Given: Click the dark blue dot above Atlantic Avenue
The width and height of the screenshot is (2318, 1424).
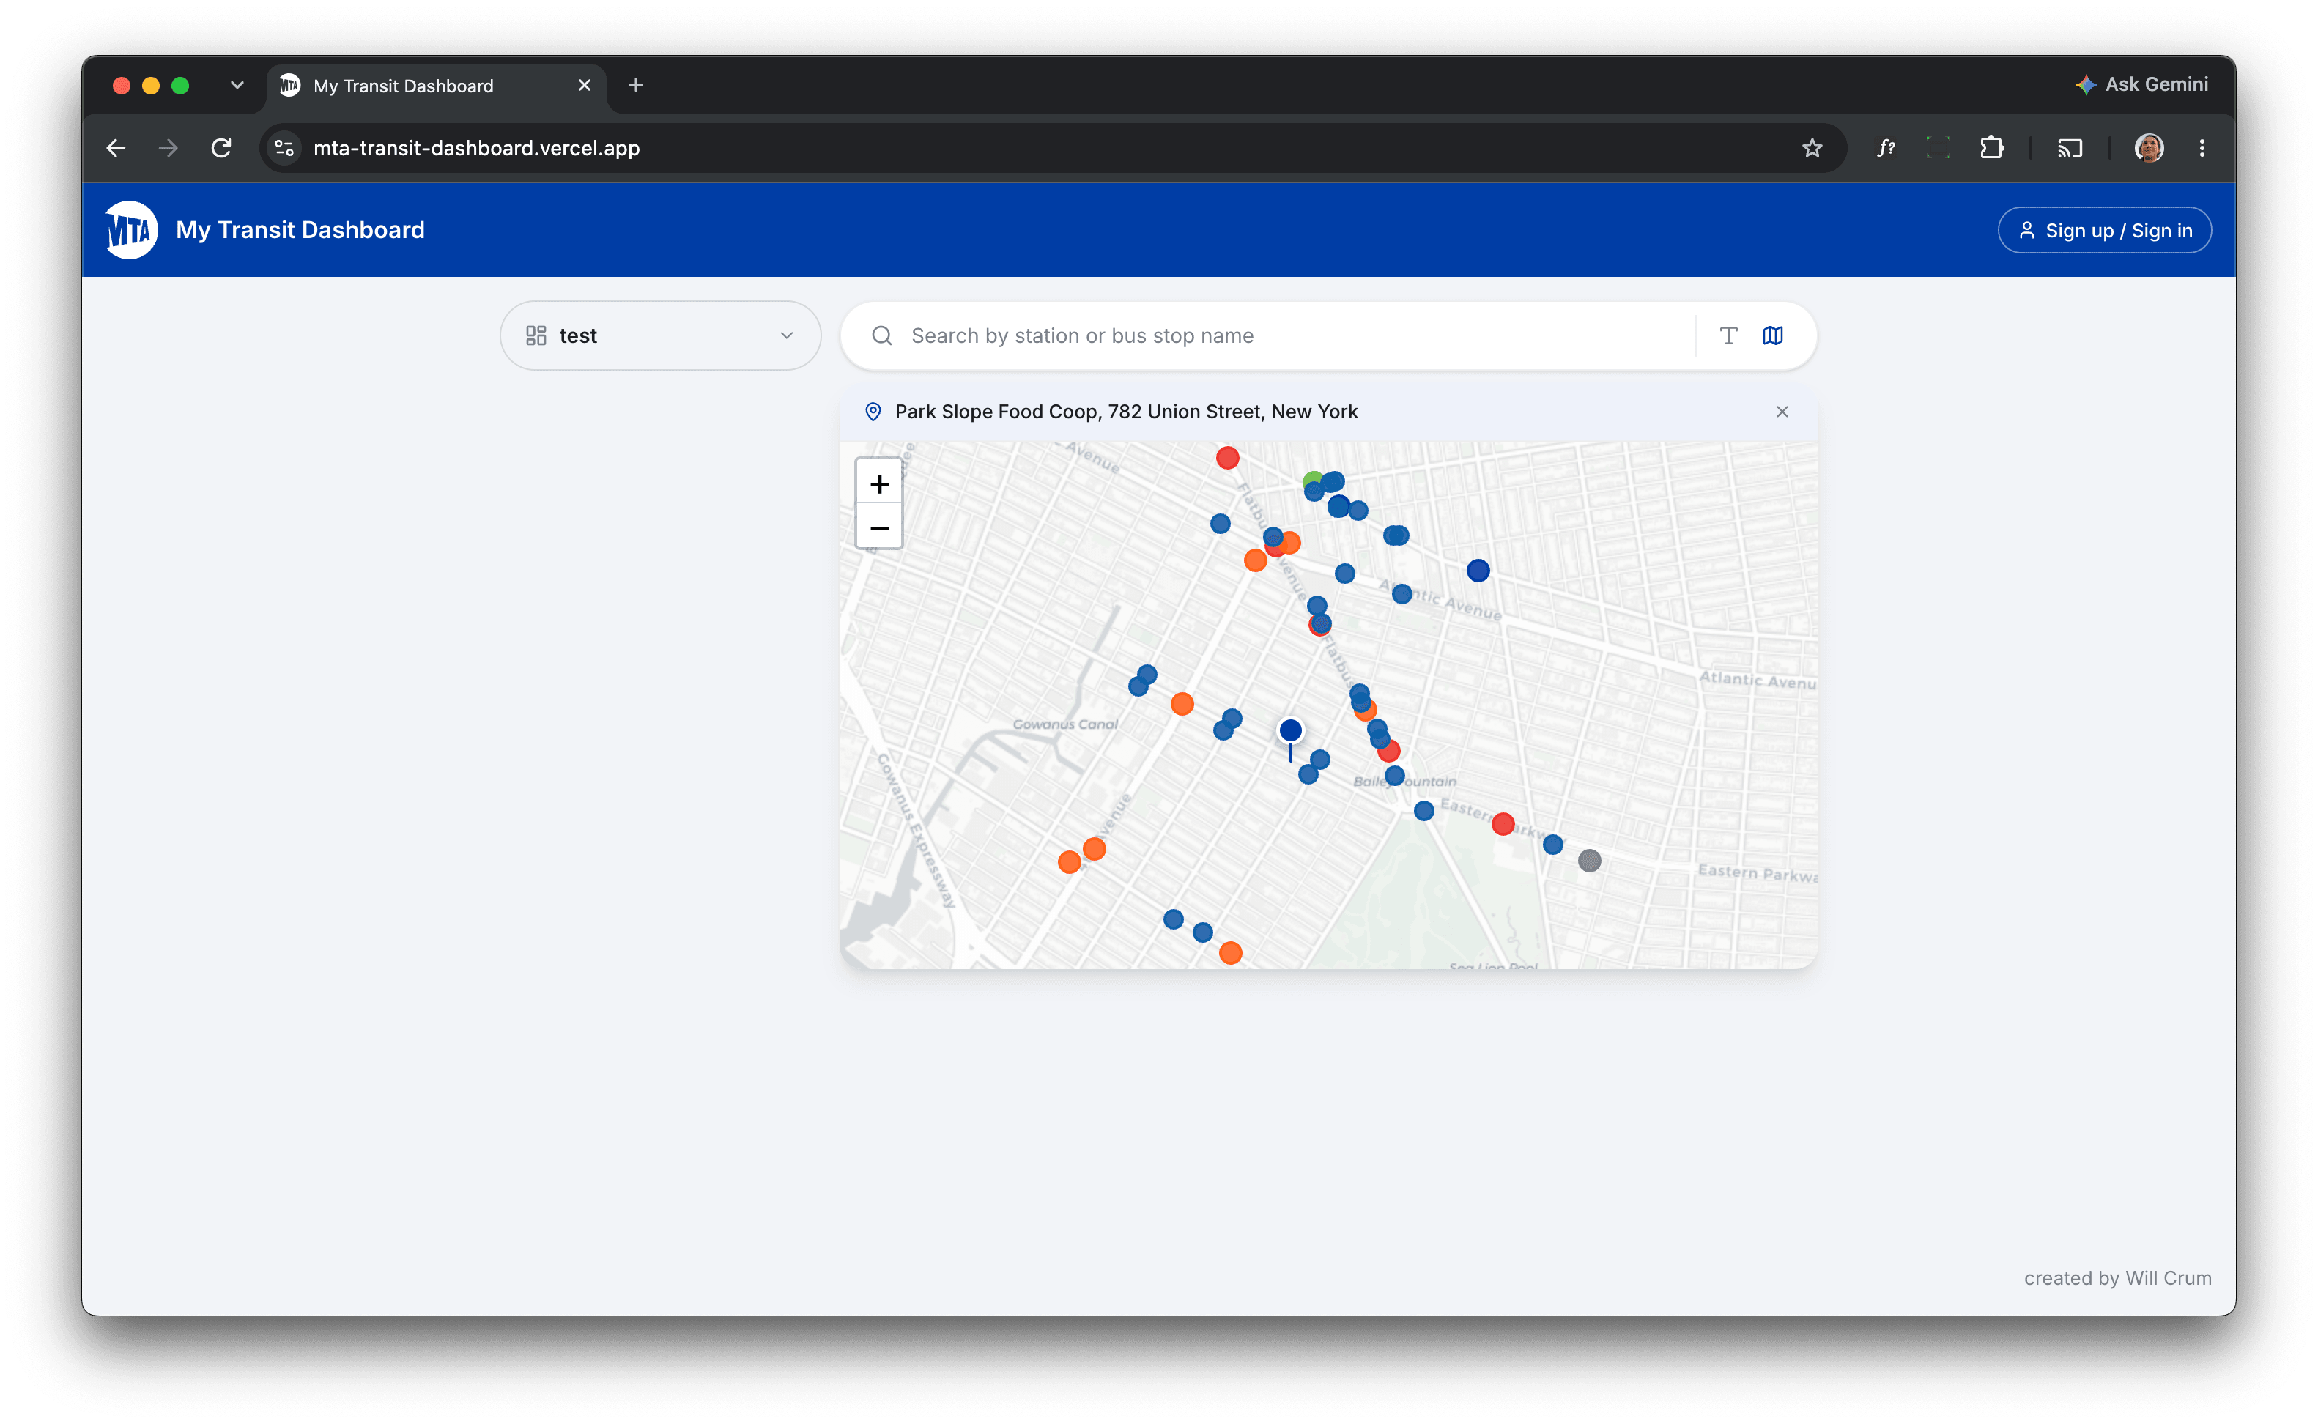Looking at the screenshot, I should [x=1477, y=571].
